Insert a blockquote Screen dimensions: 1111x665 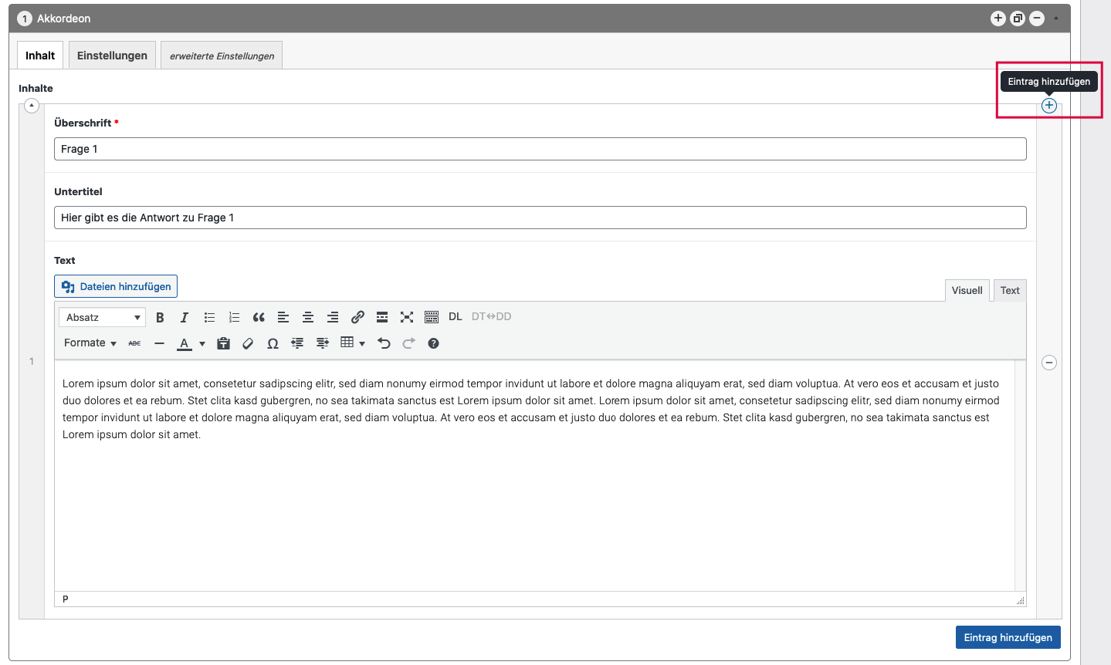point(259,318)
